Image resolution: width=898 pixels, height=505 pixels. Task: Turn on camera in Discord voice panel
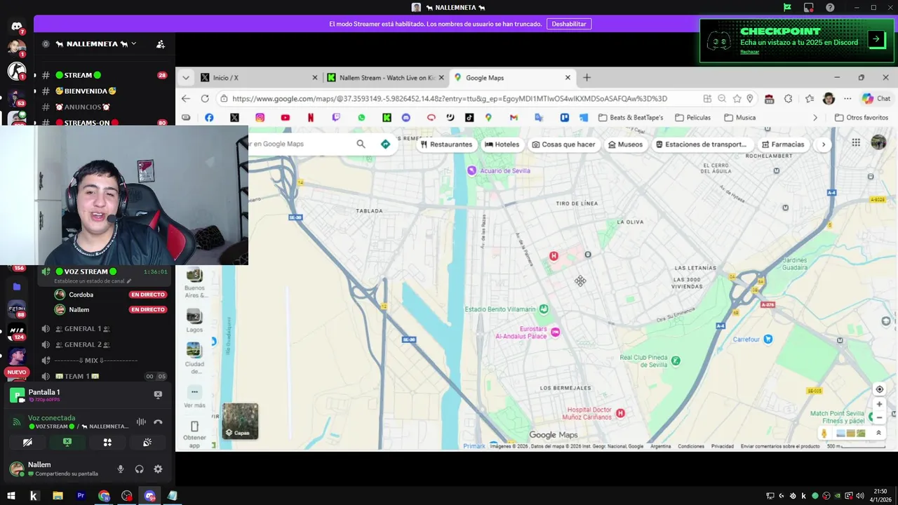pyautogui.click(x=27, y=443)
